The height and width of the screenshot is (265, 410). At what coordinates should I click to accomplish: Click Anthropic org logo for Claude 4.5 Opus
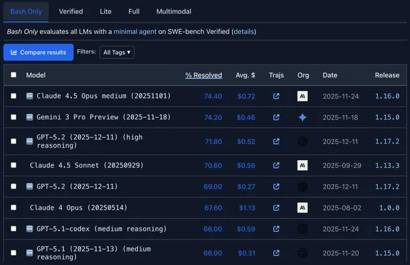tap(303, 96)
